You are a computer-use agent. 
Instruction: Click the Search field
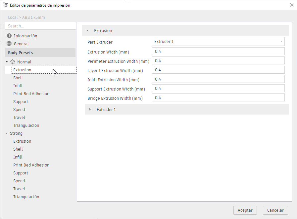tap(40, 26)
